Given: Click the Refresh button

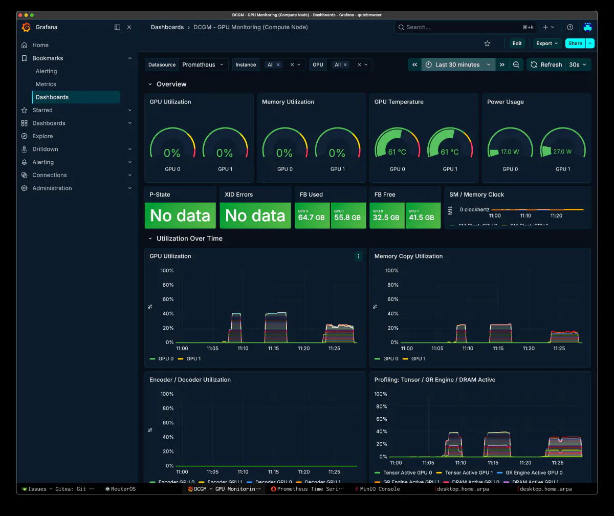Looking at the screenshot, I should click(546, 64).
